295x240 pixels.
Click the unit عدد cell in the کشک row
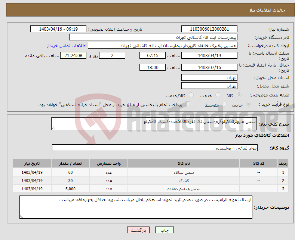pyautogui.click(x=109, y=181)
